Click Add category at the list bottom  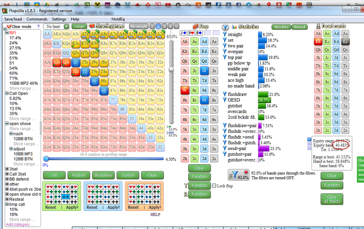tap(20, 224)
